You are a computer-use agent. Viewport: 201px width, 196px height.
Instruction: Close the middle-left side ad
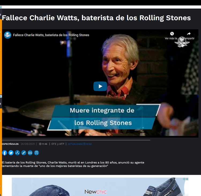tap(1, 96)
